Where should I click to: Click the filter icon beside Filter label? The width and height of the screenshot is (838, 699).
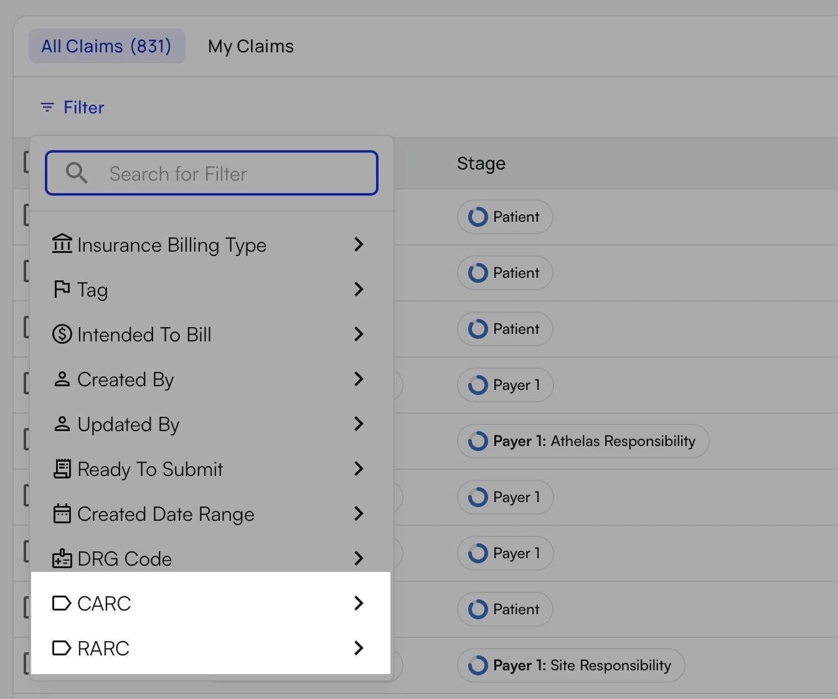(47, 107)
